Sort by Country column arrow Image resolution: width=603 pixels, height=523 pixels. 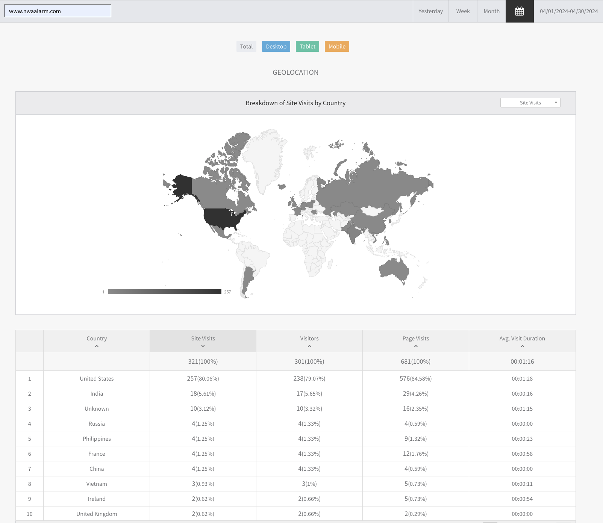[x=97, y=346]
